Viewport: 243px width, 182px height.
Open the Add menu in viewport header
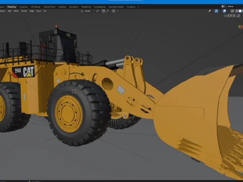pos(10,11)
